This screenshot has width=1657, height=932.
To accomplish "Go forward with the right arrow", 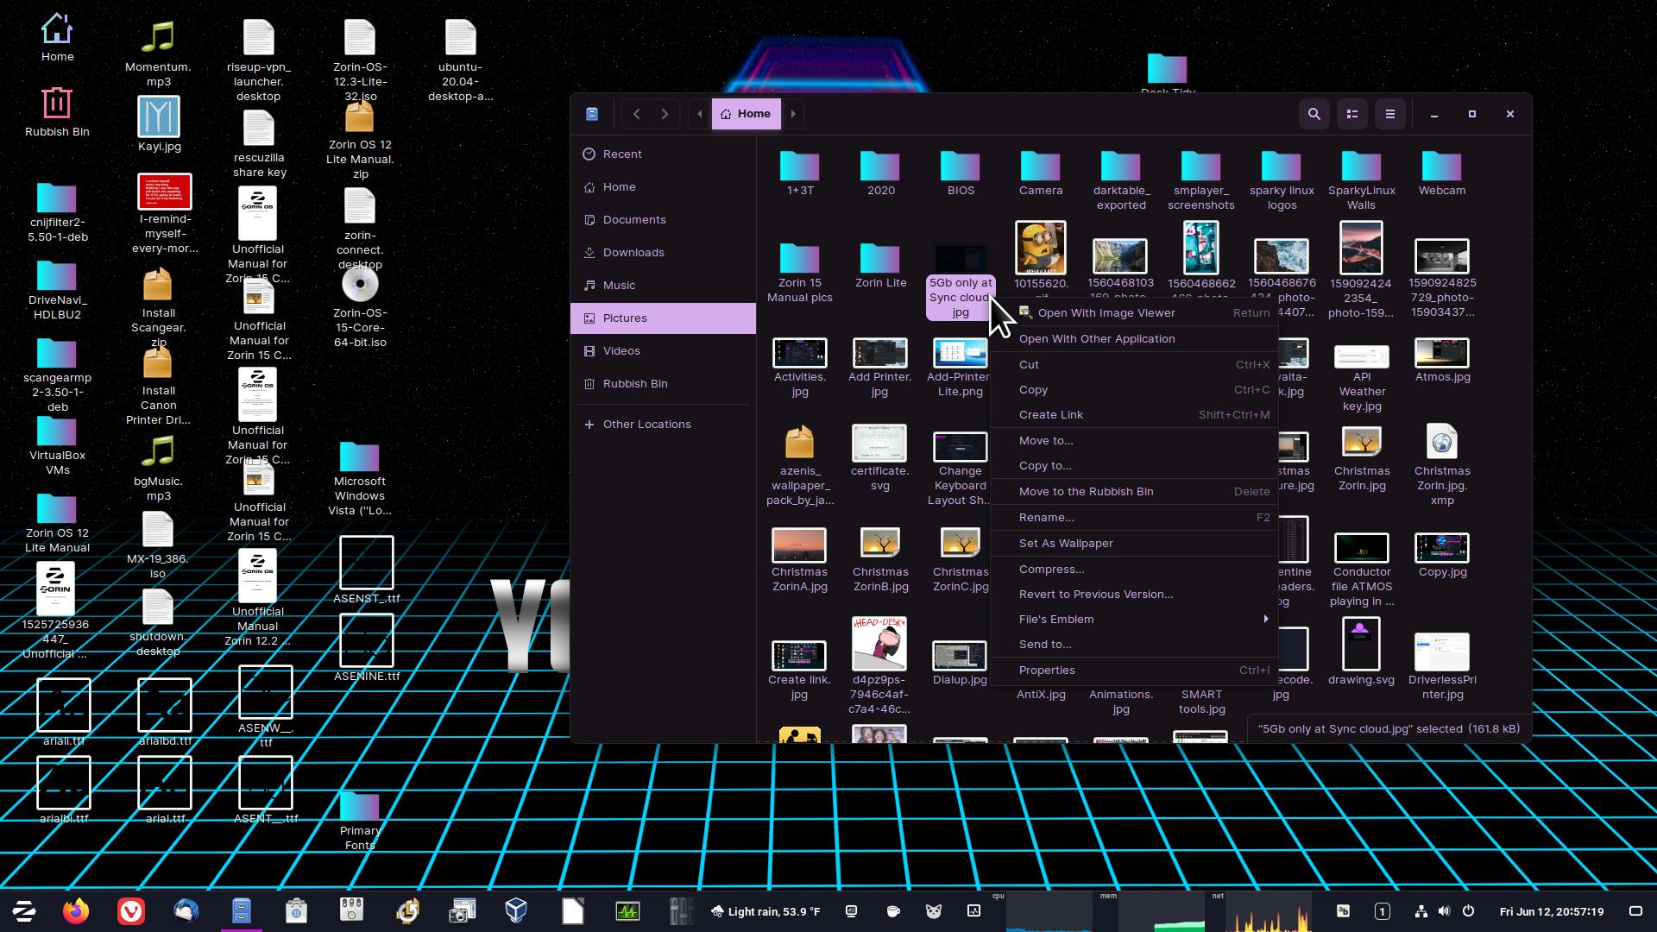I will [665, 114].
